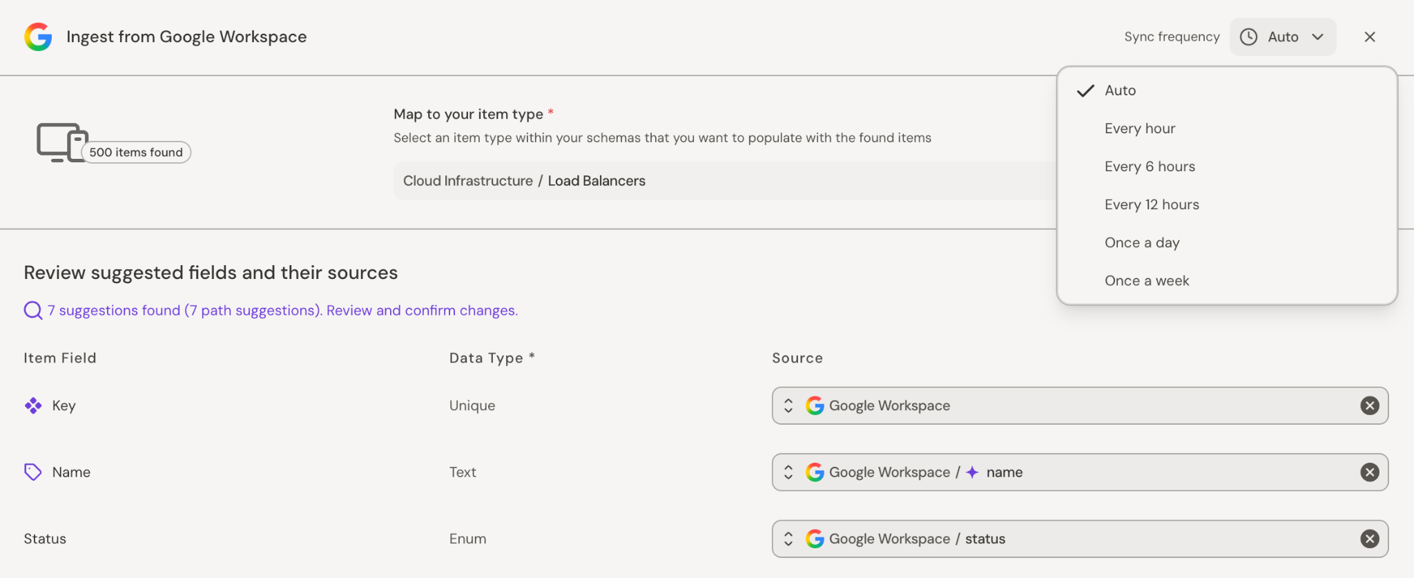1414x578 pixels.
Task: Click the Google logo in the header
Action: click(x=38, y=37)
